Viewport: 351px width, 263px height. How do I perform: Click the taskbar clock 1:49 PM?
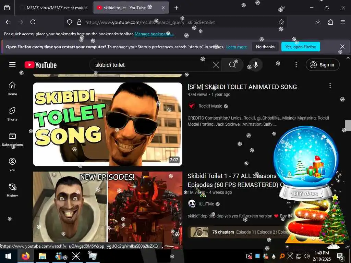(x=322, y=256)
